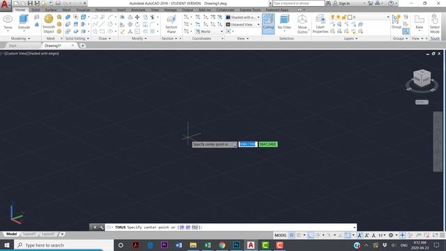
Task: Click the command line customize wrench icon
Action: click(102, 227)
